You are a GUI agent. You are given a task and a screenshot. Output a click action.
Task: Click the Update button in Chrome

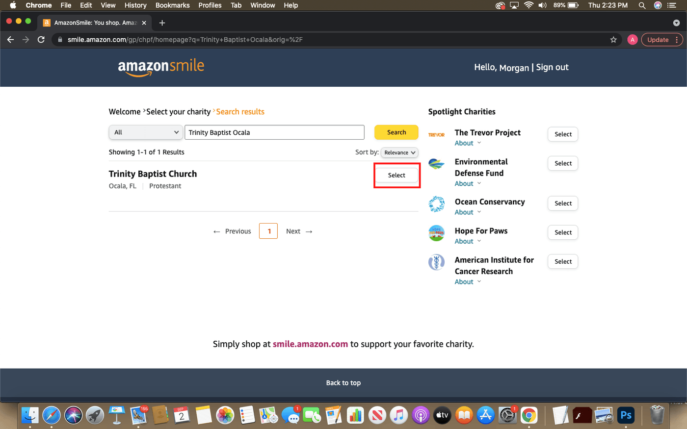[x=658, y=40]
